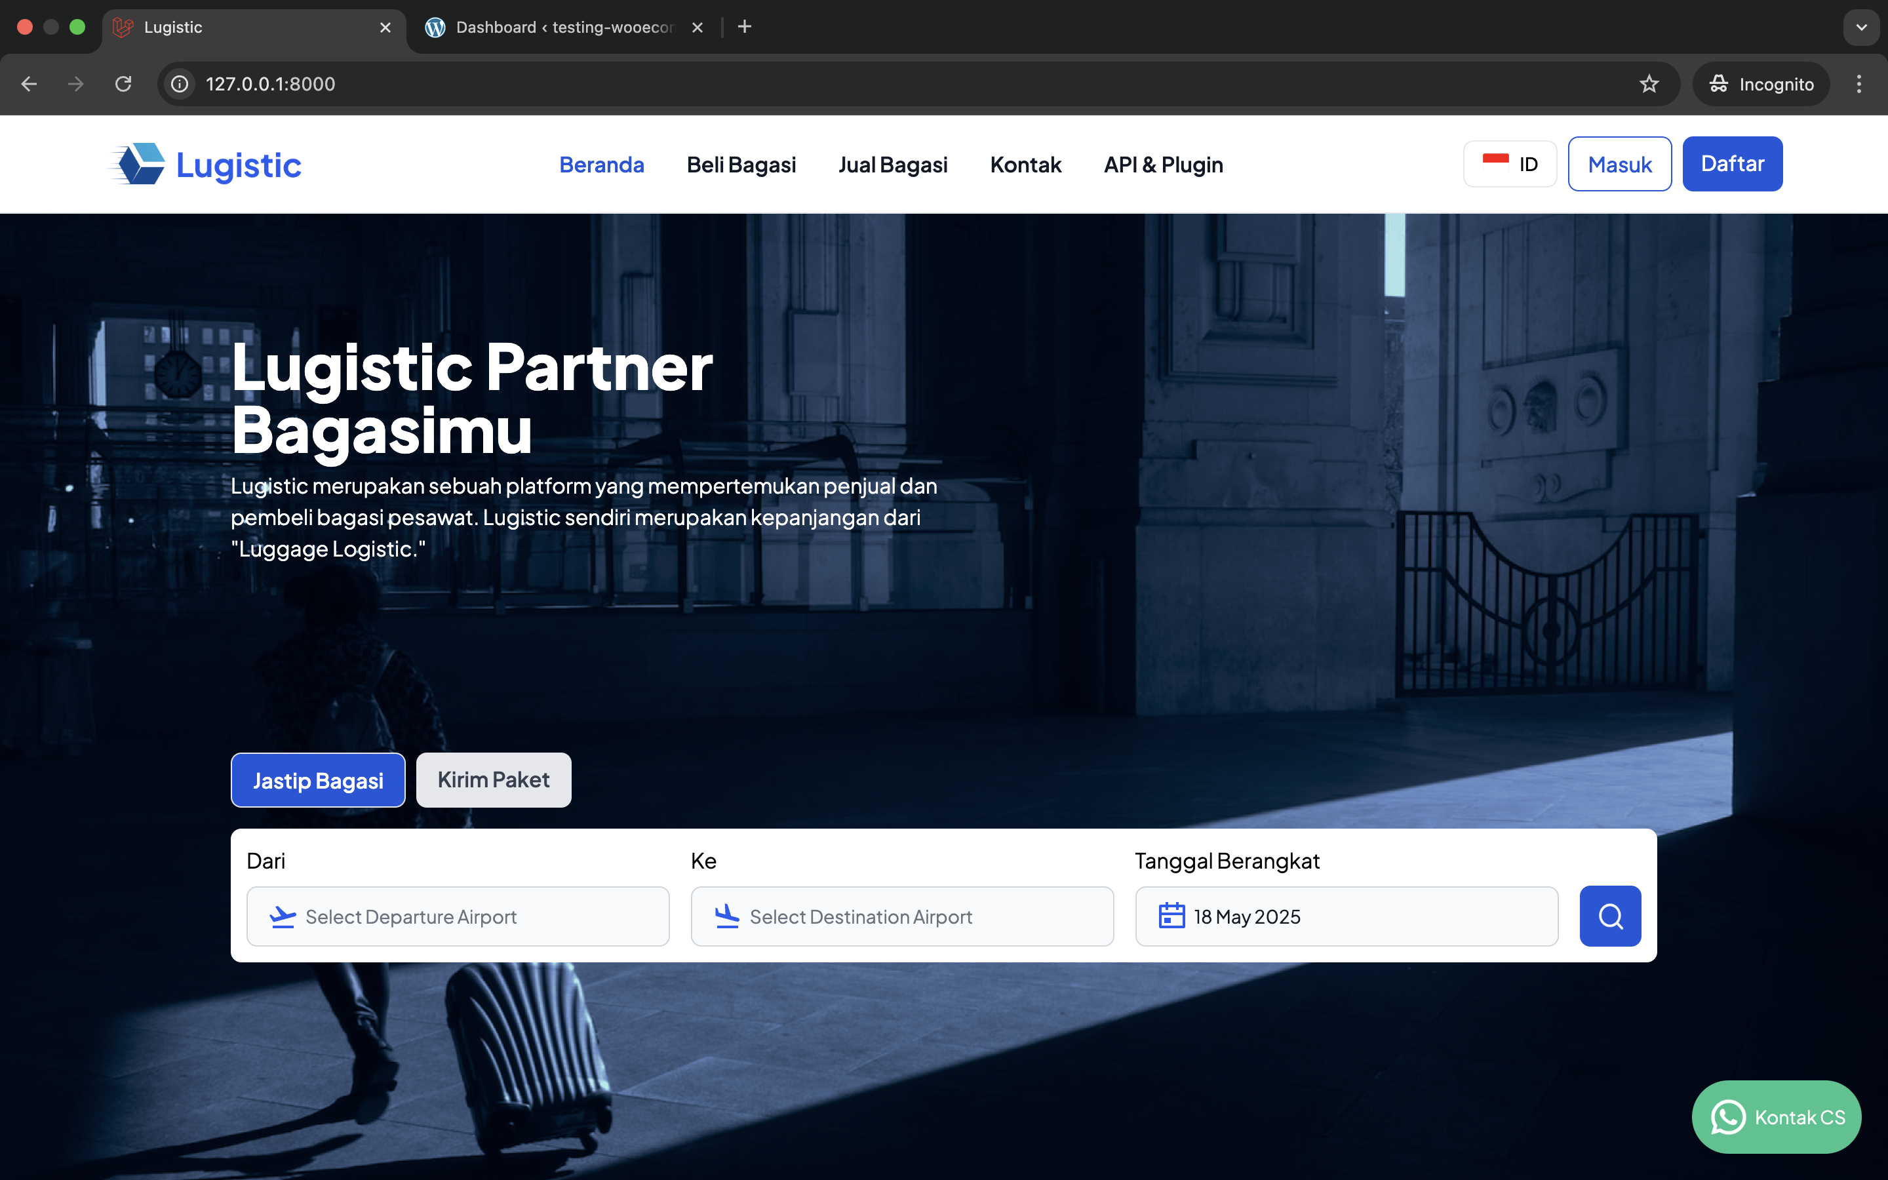This screenshot has height=1180, width=1888.
Task: Open the Kontak page link
Action: coord(1025,165)
